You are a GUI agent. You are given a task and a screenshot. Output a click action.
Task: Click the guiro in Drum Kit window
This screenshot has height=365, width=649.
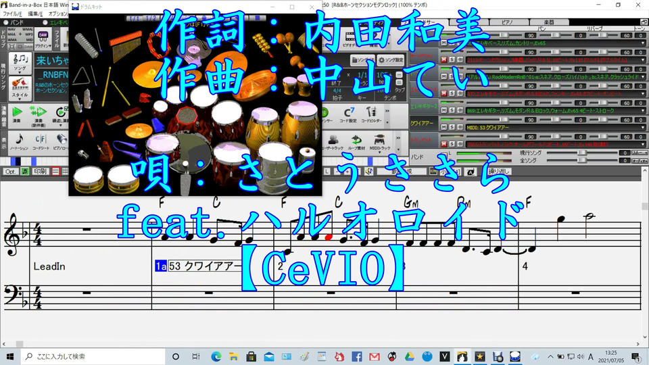(x=86, y=45)
